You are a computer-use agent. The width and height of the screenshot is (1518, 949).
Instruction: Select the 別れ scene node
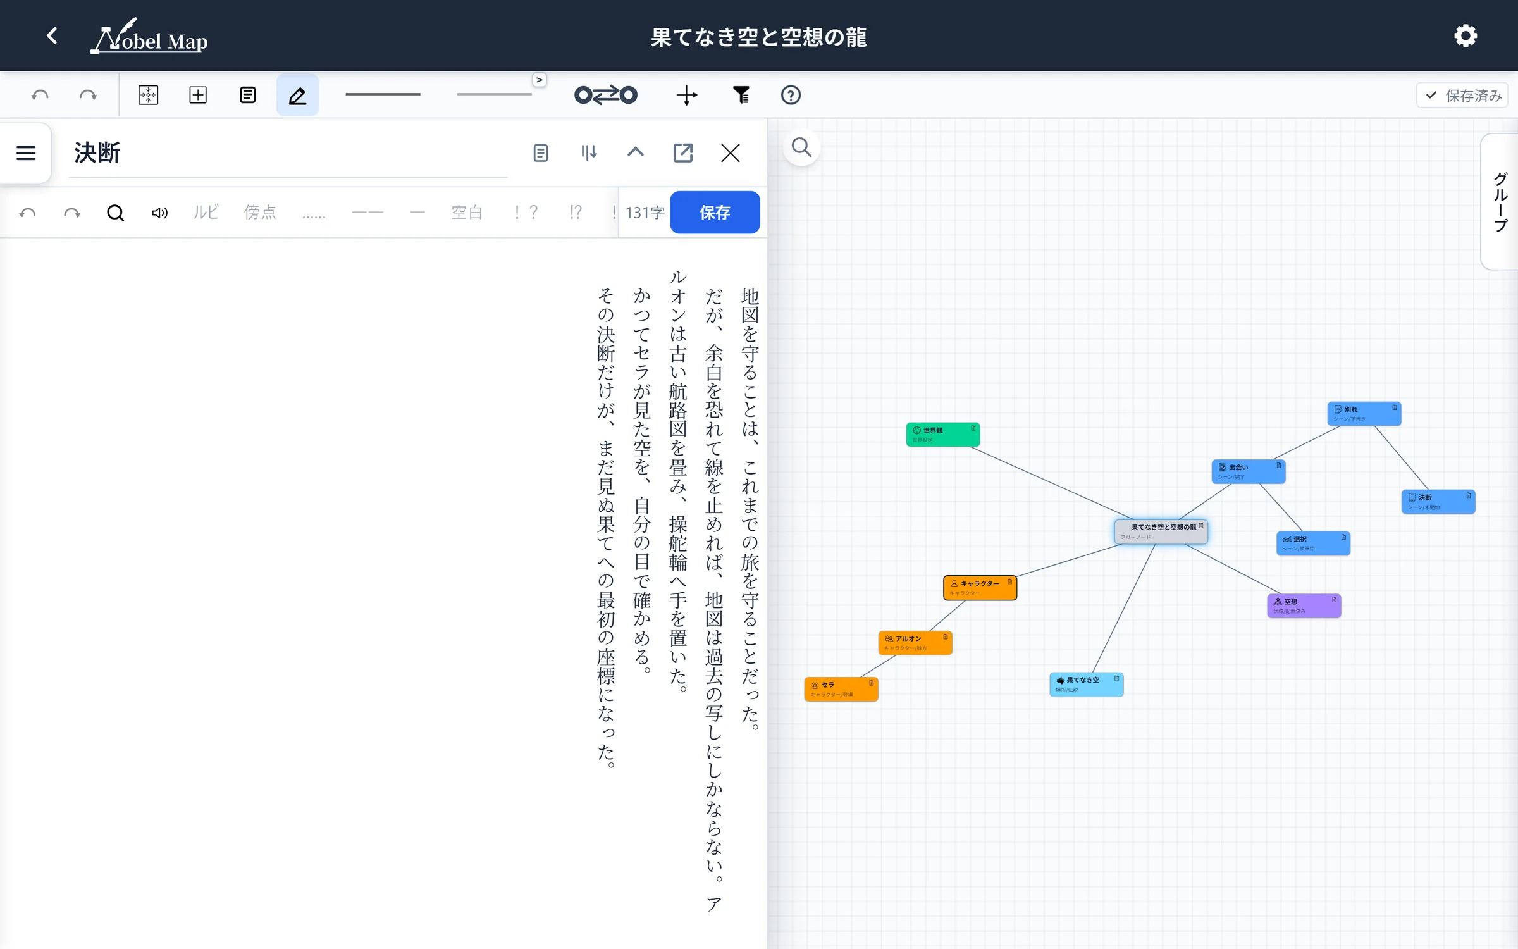(1364, 414)
